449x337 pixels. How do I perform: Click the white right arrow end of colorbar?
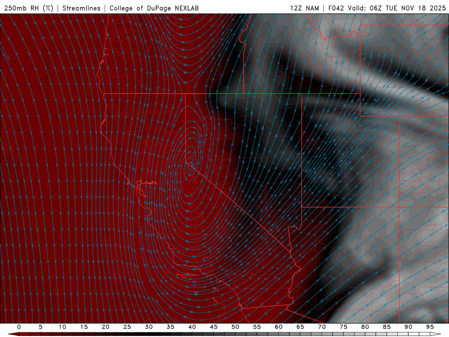tap(436, 334)
